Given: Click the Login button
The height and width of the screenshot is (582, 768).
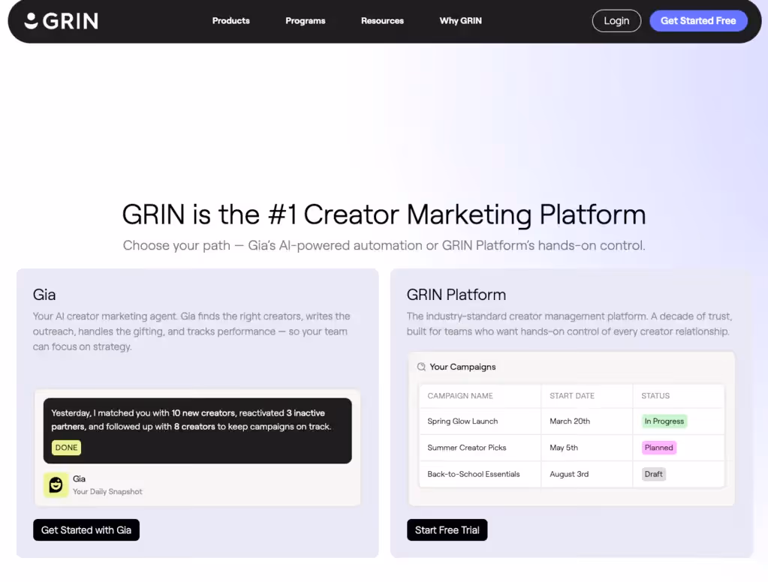Looking at the screenshot, I should (x=616, y=21).
